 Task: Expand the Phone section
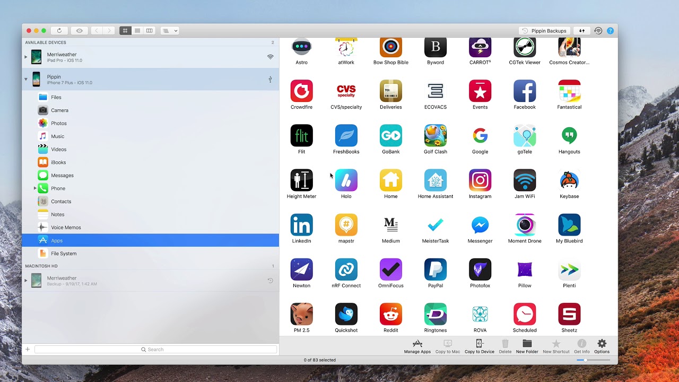click(x=35, y=188)
